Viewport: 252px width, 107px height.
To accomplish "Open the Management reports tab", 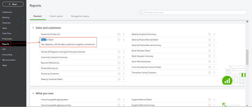I will tap(80, 16).
